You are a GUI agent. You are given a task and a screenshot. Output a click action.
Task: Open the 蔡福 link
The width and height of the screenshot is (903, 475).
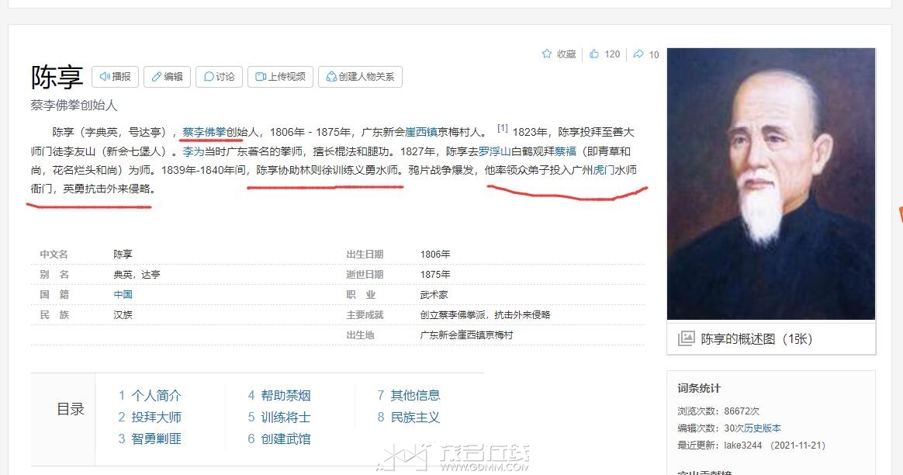tap(566, 151)
